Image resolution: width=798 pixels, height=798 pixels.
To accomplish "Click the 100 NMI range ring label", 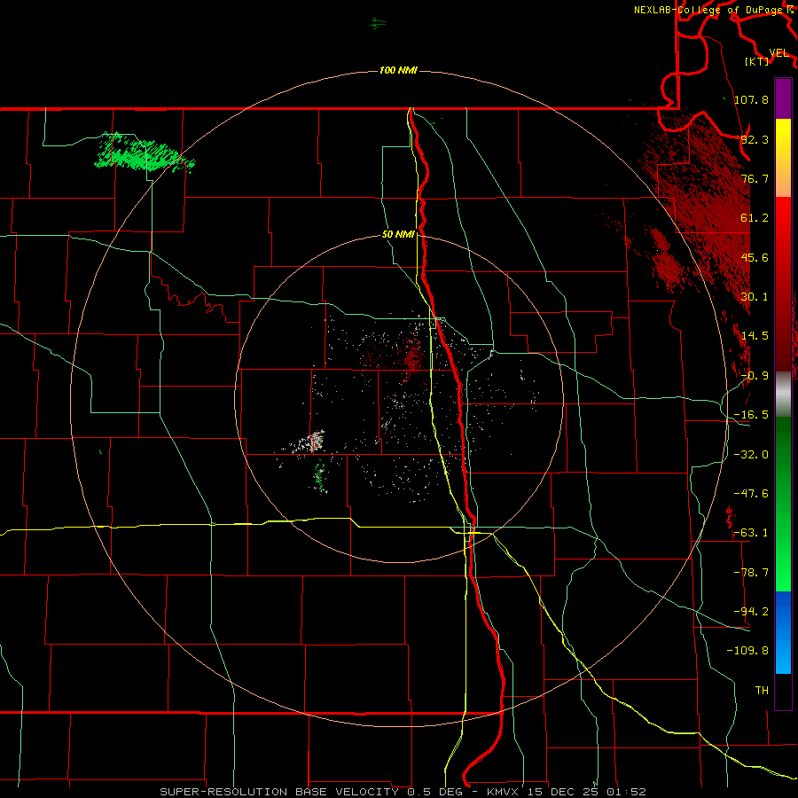I will pos(398,70).
